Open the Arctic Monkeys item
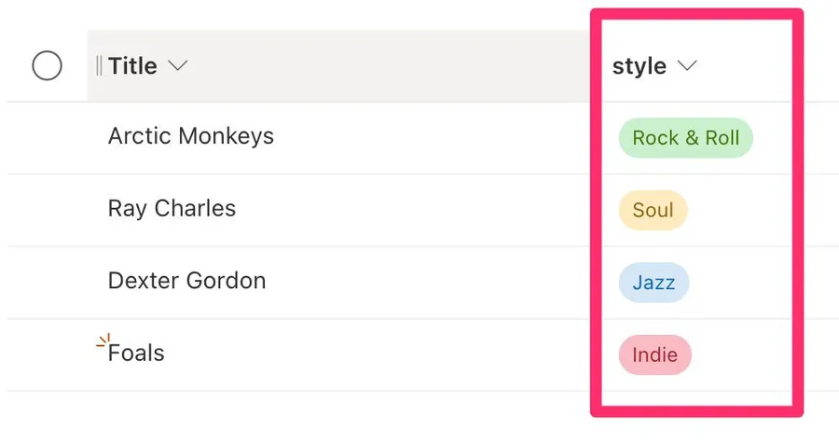 coord(190,136)
